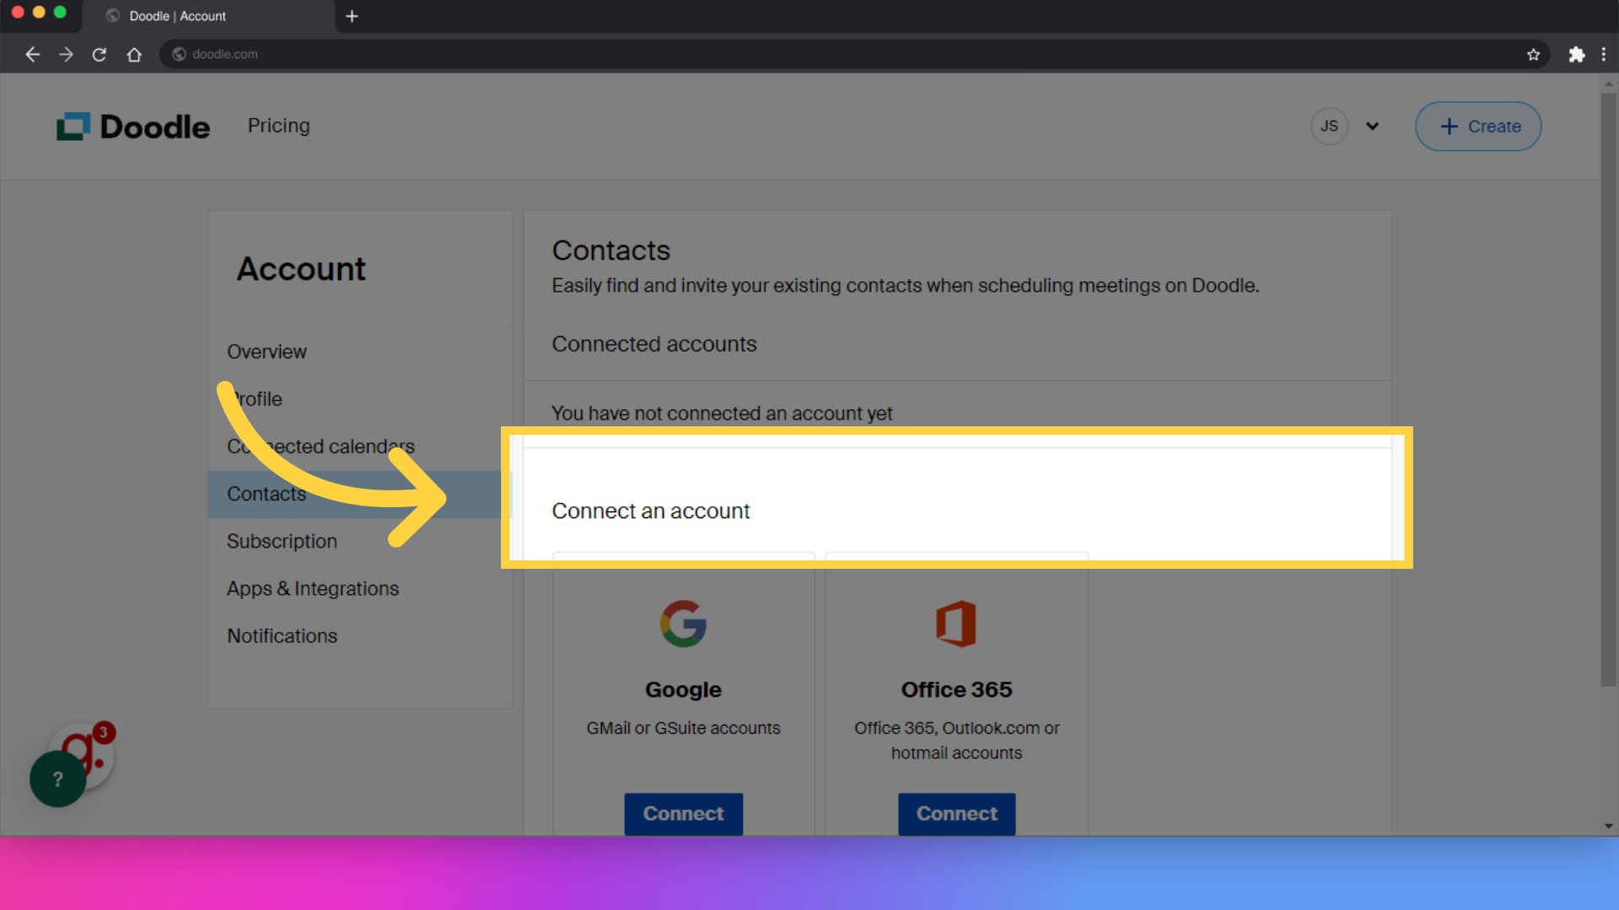Open the account dropdown arrow

coord(1372,126)
